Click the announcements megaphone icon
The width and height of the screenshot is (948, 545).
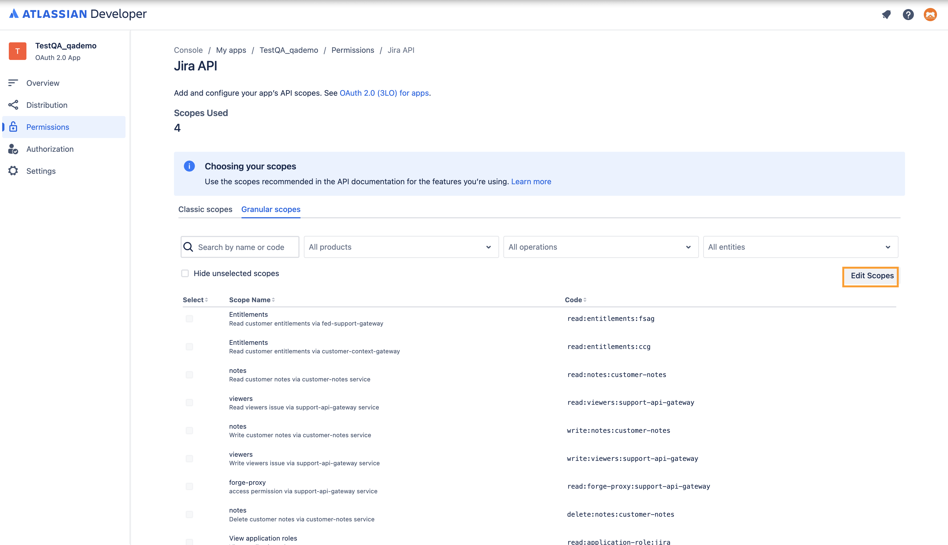[886, 15]
